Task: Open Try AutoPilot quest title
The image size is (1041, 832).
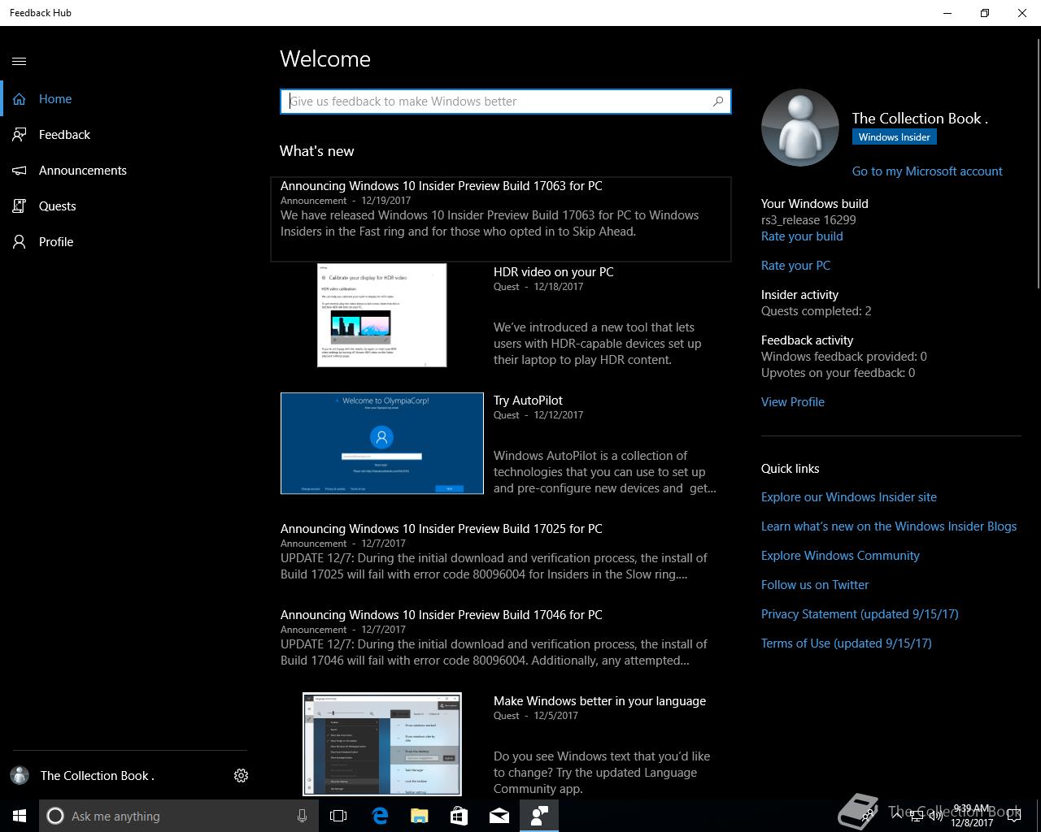Action: [x=528, y=401]
